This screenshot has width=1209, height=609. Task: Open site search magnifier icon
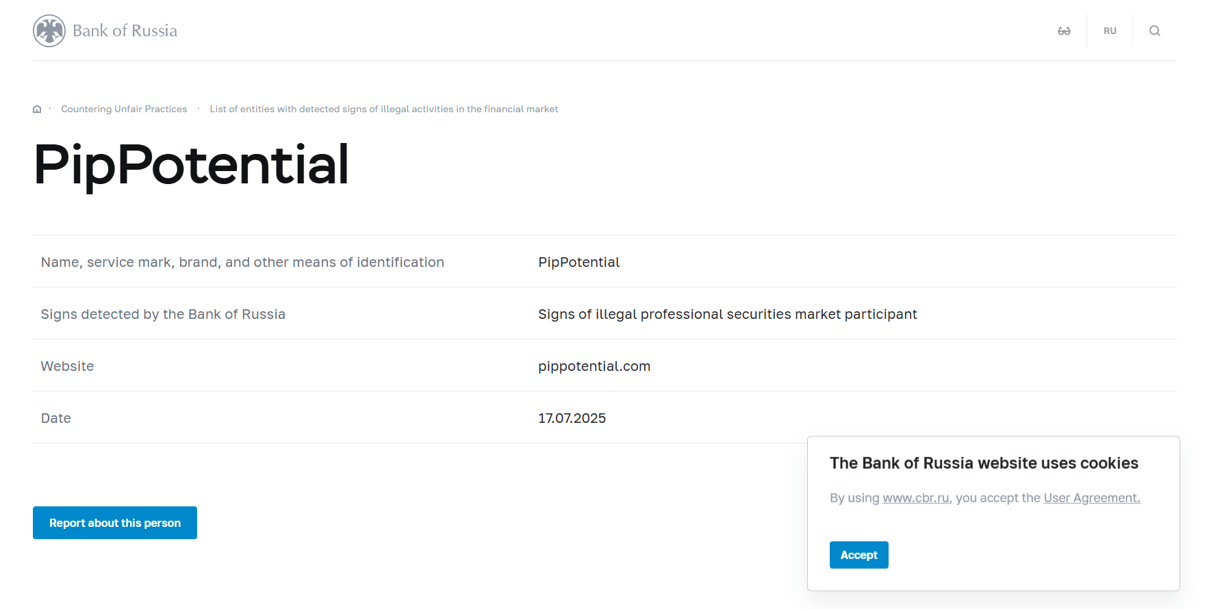(1154, 31)
